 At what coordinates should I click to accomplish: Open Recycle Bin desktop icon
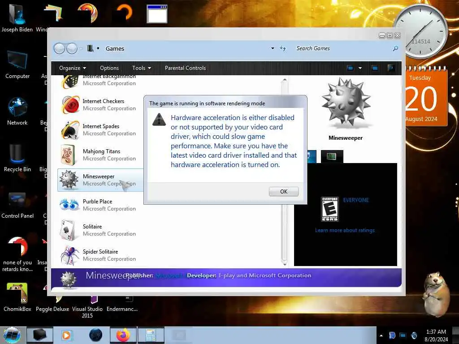[x=17, y=158]
